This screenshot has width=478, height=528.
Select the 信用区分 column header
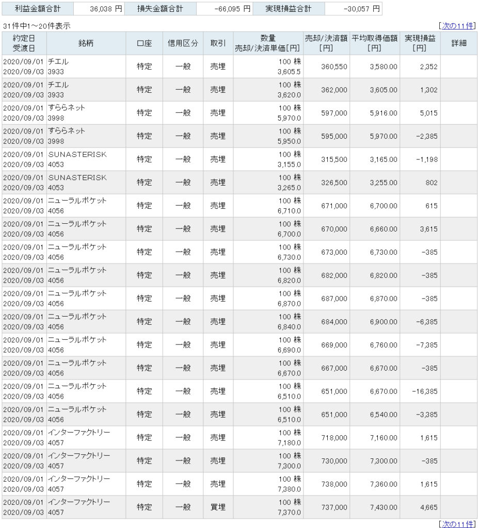(x=183, y=43)
